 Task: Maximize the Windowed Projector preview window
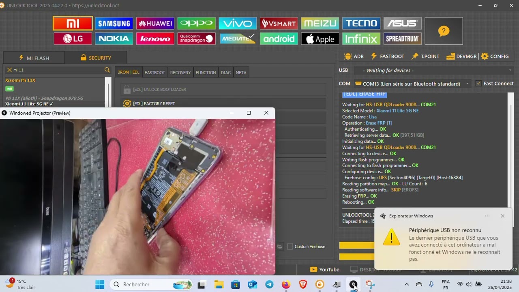[x=249, y=113]
